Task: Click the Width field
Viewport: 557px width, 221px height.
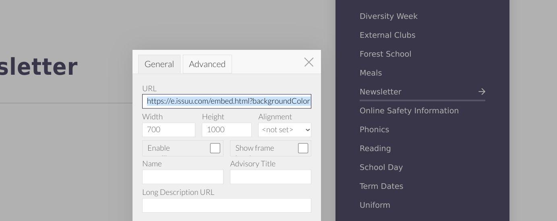Action: point(168,130)
